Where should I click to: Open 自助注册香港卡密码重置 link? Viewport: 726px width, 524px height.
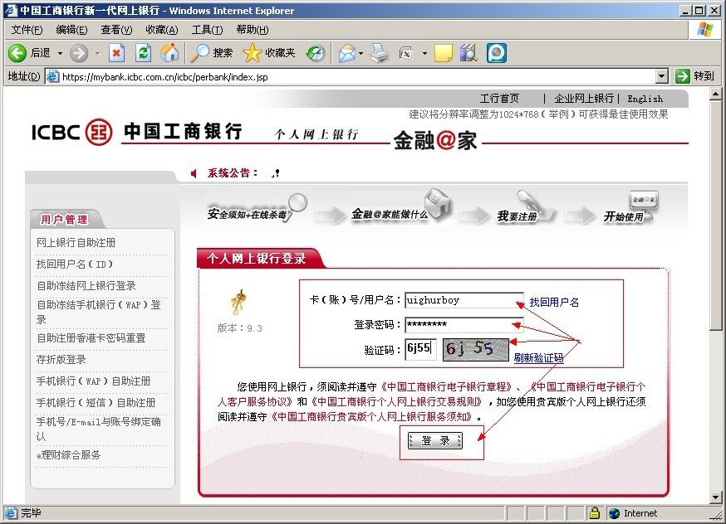(91, 338)
